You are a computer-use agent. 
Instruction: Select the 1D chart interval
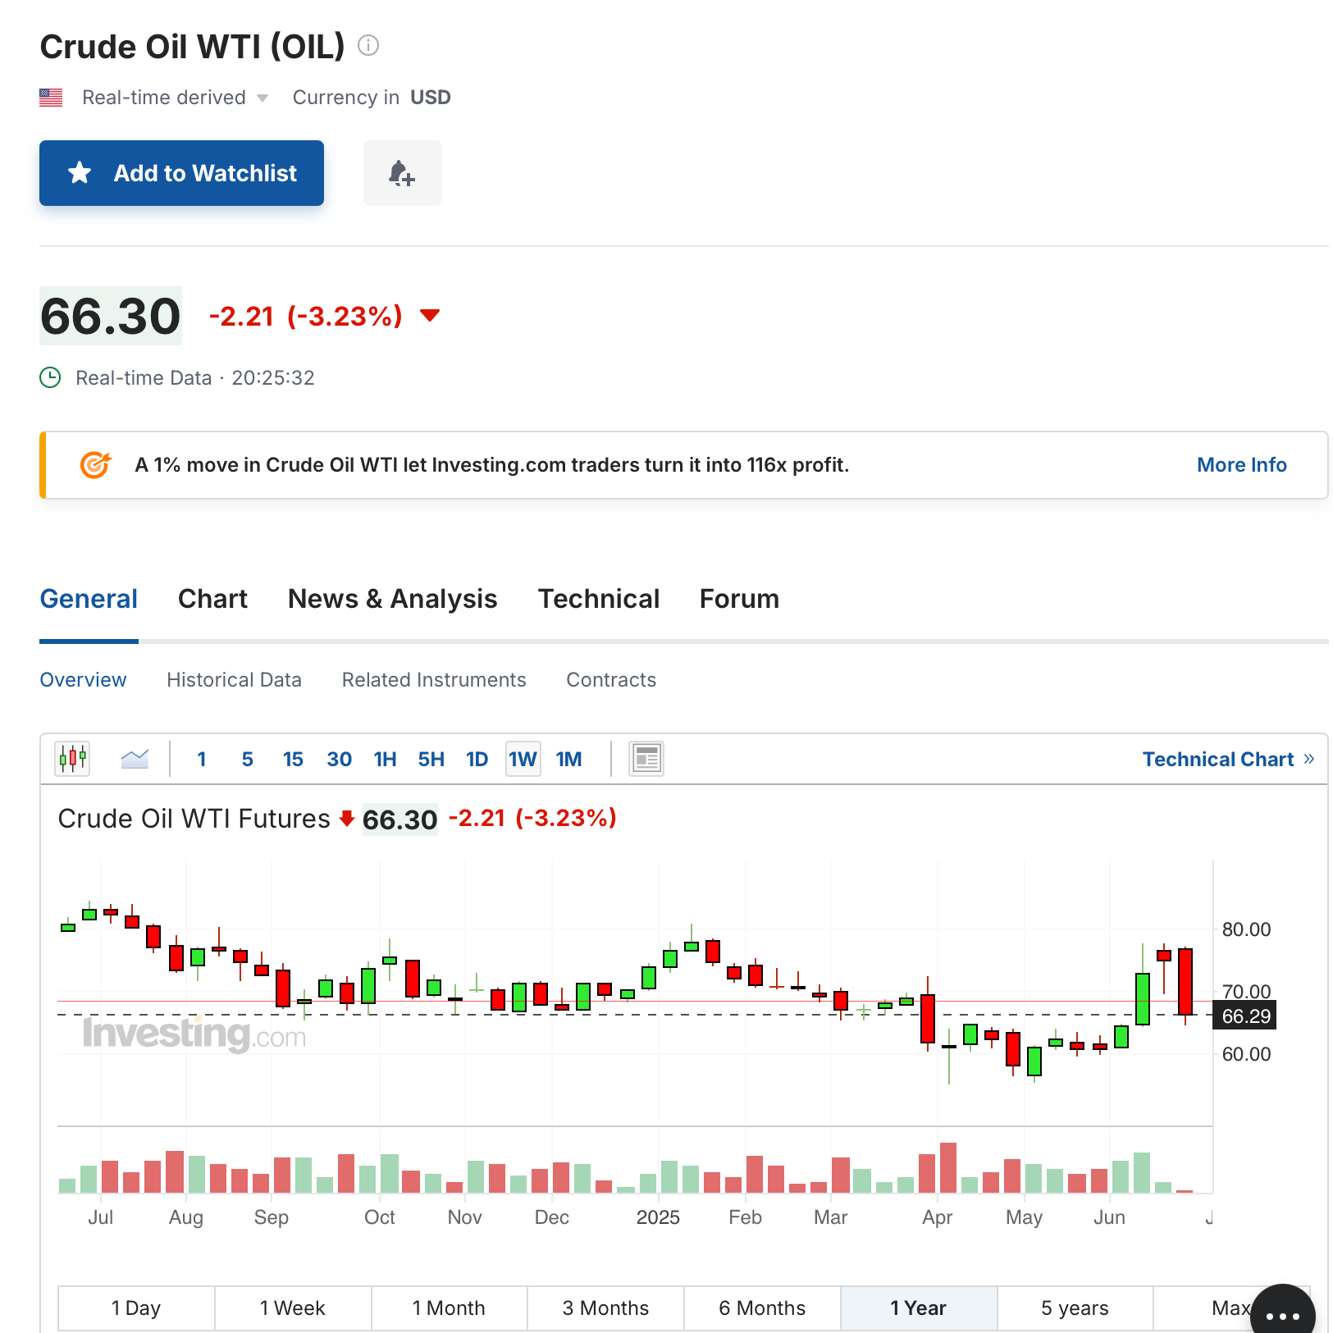tap(477, 759)
